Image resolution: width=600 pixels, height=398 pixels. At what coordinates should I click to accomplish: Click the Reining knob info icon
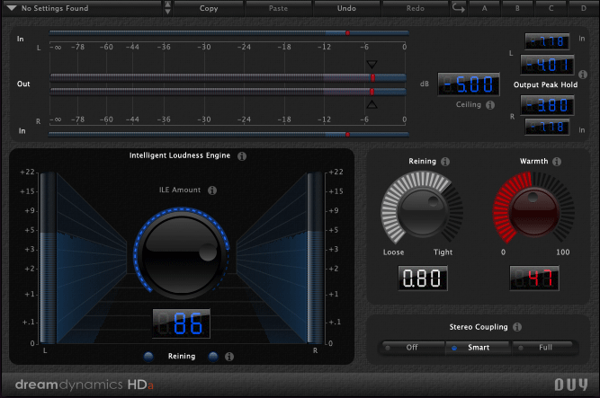[445, 162]
